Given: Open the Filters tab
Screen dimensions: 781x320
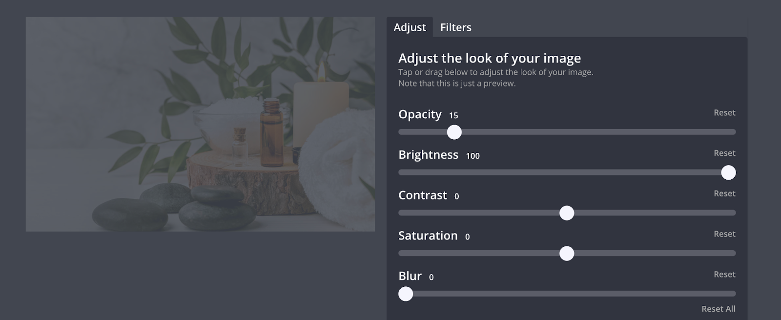Looking at the screenshot, I should (x=455, y=27).
